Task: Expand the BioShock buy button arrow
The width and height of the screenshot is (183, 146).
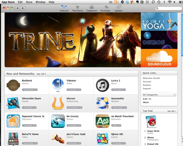Action: [x=36, y=90]
